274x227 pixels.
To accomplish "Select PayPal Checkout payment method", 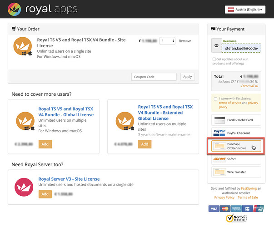I will [236, 133].
